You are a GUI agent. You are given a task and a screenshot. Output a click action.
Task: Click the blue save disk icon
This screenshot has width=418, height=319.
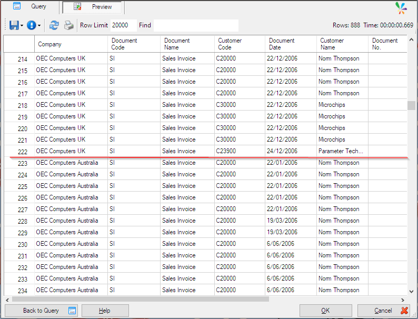[x=14, y=25]
